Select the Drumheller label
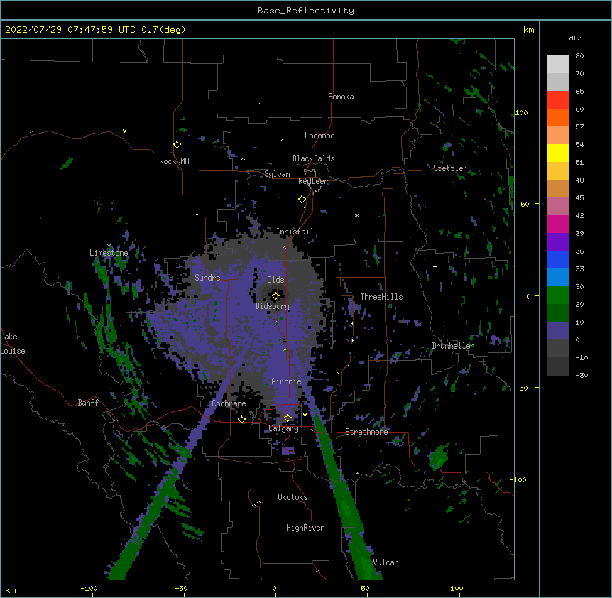 point(453,346)
